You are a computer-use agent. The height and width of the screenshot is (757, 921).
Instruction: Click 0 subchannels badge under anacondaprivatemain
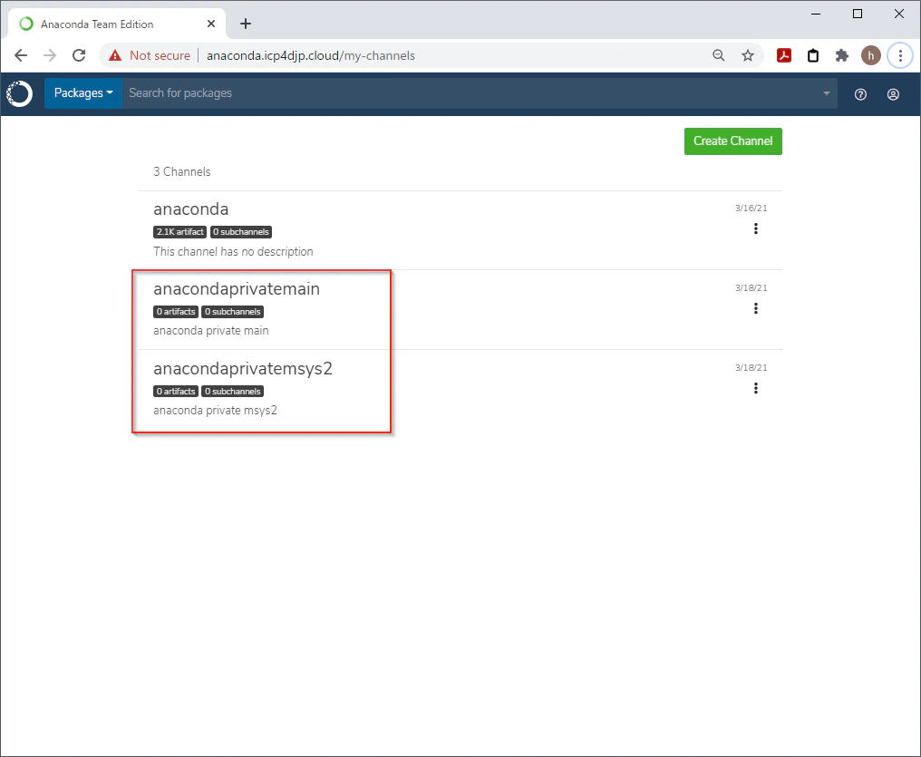point(233,312)
